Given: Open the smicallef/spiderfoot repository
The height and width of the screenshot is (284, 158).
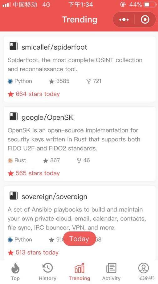Looking at the screenshot, I should (54, 47).
